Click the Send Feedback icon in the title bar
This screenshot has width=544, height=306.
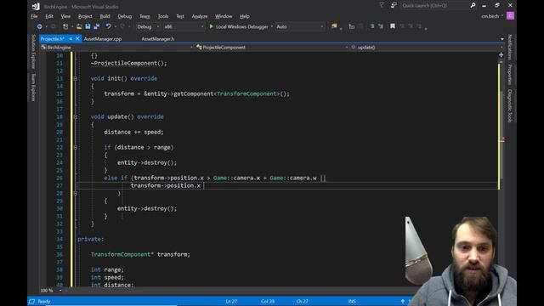click(394, 5)
